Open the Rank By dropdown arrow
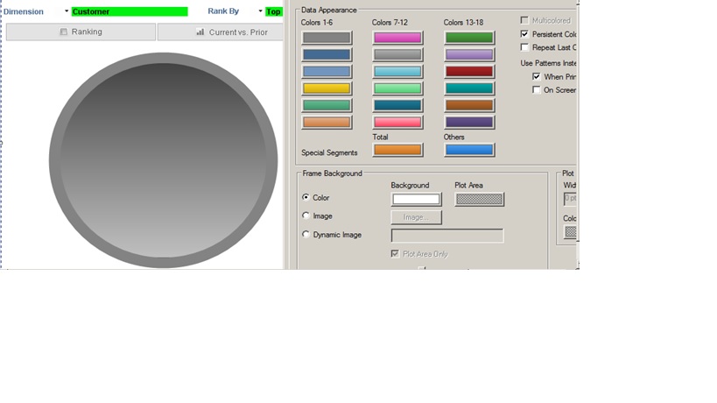717x403 pixels. tap(260, 11)
